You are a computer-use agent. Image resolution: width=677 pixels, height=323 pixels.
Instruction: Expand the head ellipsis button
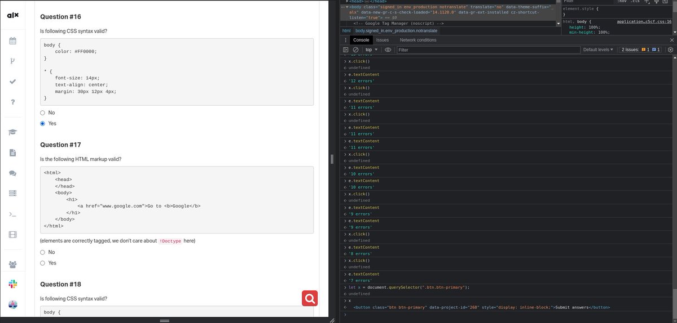[367, 2]
